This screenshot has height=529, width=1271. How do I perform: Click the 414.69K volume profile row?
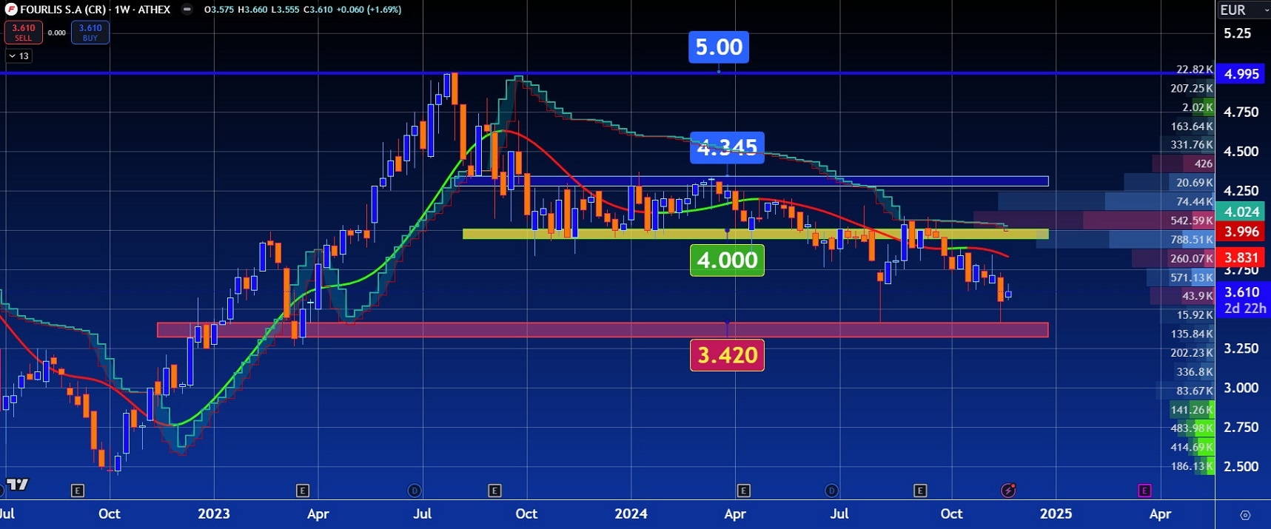[1192, 448]
